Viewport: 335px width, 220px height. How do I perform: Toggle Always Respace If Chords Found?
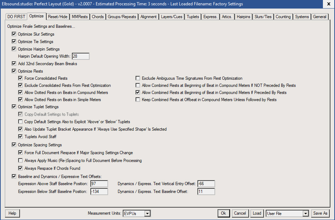(21, 168)
